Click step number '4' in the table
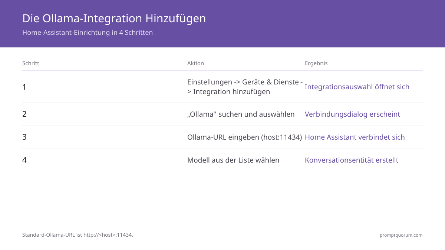 tap(24, 160)
